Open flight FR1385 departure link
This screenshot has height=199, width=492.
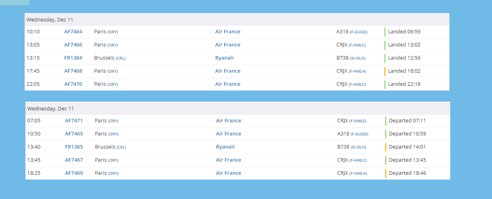[74, 147]
